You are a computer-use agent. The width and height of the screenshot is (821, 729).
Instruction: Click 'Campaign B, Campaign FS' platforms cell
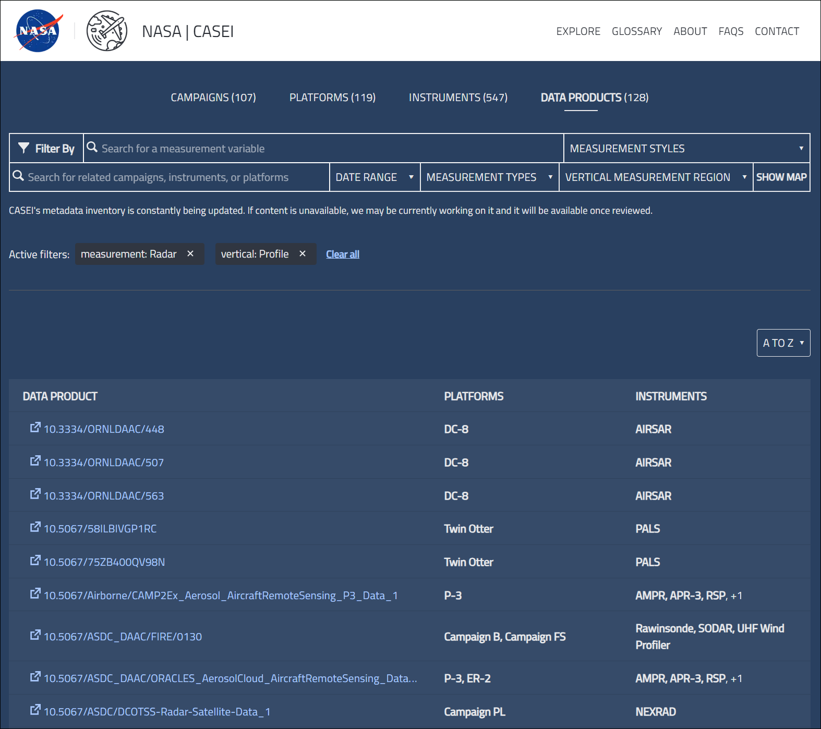point(504,637)
